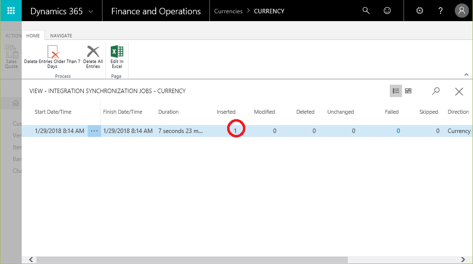This screenshot has height=264, width=473.
Task: Click the dimmed Home icon in sidebar
Action: (x=16, y=103)
